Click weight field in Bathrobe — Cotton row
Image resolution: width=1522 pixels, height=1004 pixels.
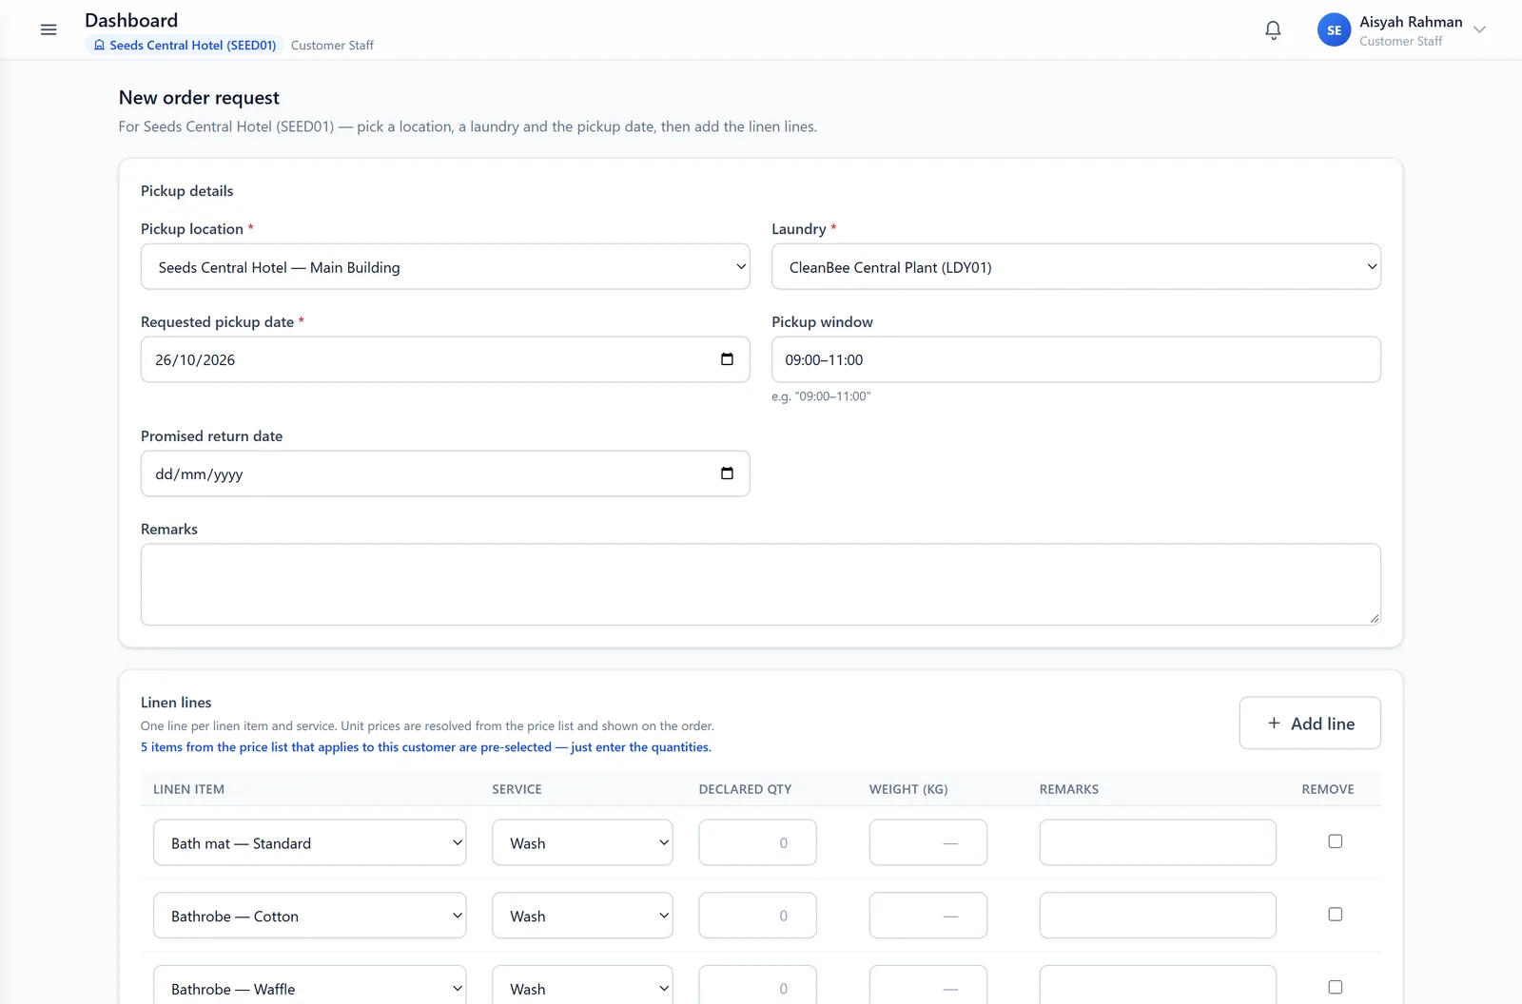click(927, 917)
